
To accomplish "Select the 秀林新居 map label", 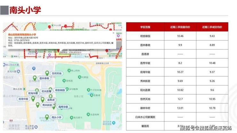I will point(47,105).
